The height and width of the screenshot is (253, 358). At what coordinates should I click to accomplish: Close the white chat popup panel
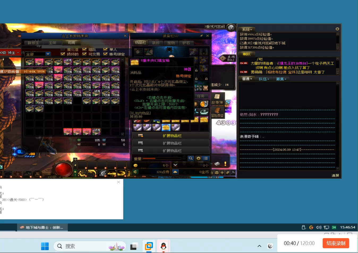point(118,182)
